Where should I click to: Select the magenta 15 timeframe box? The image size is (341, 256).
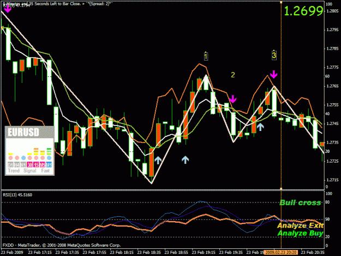click(36, 165)
